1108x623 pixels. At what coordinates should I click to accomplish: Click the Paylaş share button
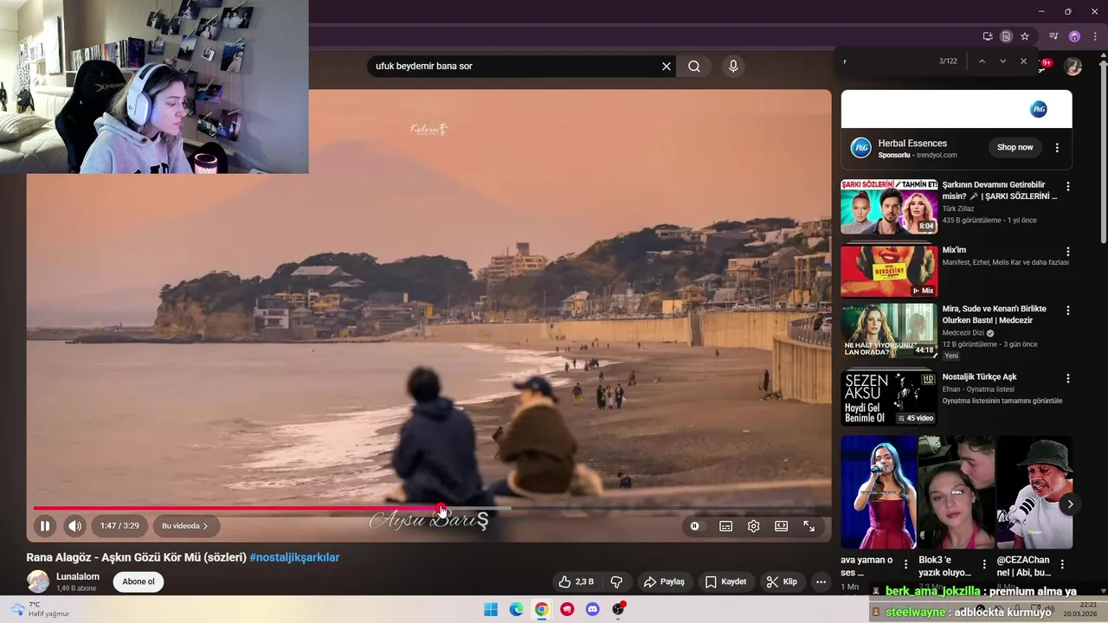664,581
